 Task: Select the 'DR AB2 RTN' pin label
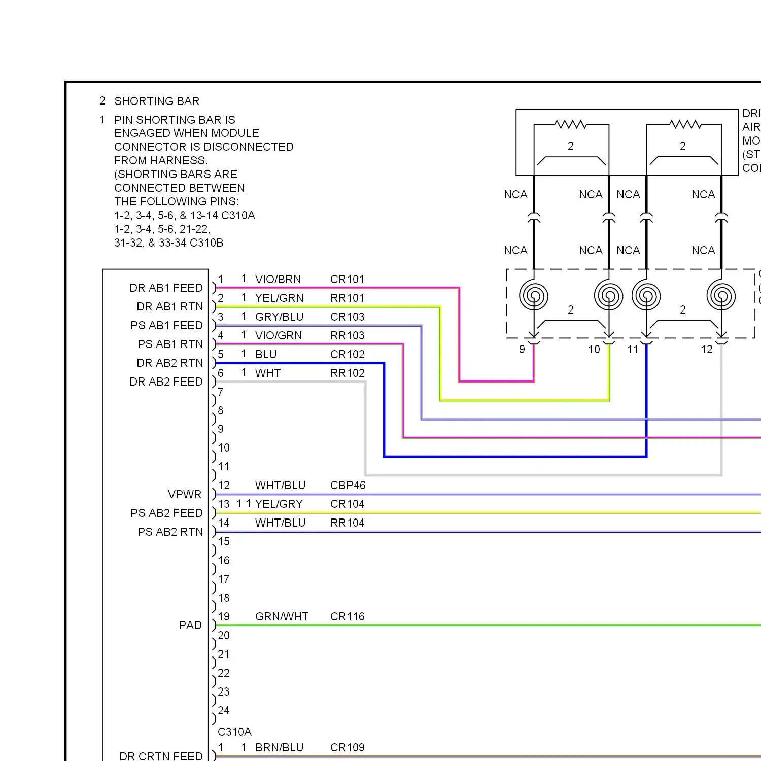tap(169, 363)
